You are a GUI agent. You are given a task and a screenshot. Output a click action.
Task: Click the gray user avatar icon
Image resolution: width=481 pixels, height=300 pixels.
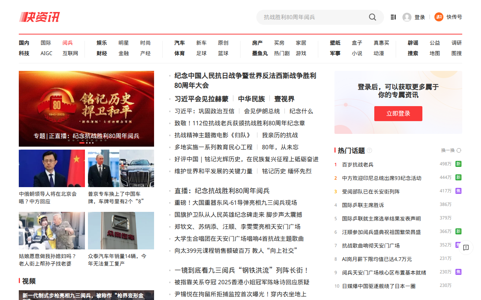407,17
